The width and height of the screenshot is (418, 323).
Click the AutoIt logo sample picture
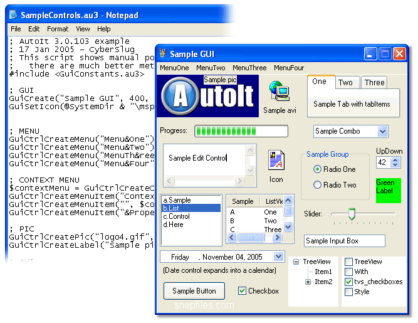(x=207, y=96)
